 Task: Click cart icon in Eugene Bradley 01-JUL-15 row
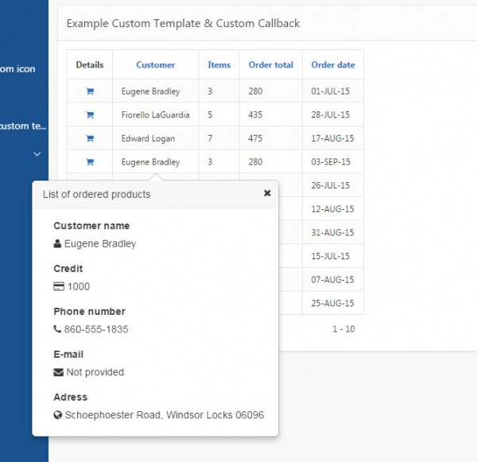click(90, 91)
